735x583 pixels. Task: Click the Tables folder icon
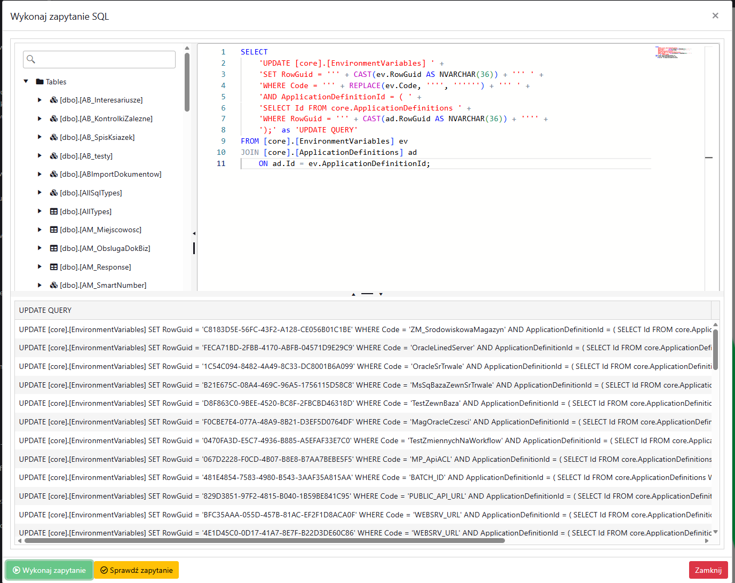pyautogui.click(x=39, y=82)
